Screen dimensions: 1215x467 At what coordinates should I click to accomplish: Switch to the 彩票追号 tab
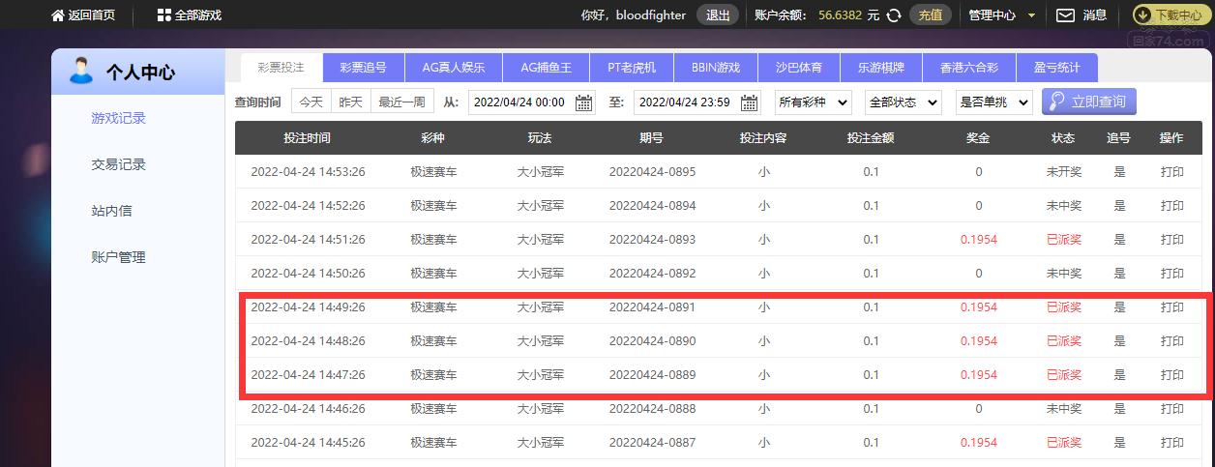363,68
